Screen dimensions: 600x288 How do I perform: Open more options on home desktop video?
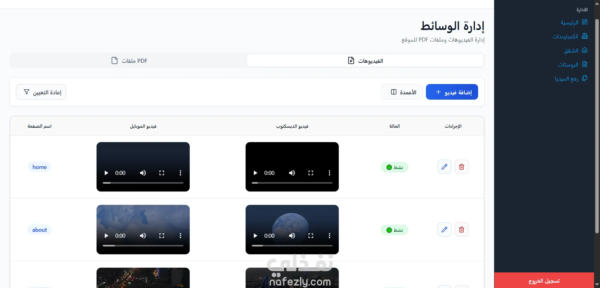329,173
